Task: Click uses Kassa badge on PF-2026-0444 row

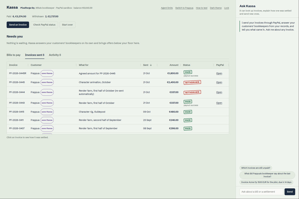Action: coord(47,92)
